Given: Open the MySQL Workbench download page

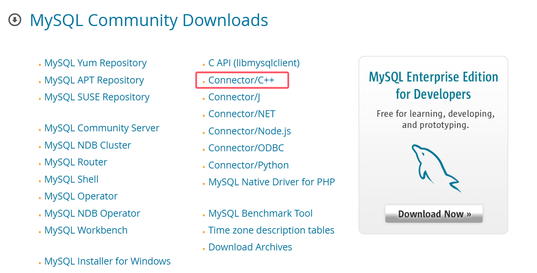Looking at the screenshot, I should pos(86,230).
